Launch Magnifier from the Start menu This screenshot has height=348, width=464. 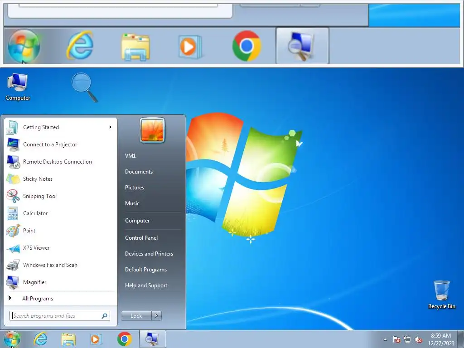point(61,282)
